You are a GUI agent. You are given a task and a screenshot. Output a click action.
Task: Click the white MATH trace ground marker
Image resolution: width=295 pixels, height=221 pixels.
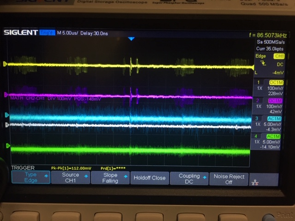6,125
